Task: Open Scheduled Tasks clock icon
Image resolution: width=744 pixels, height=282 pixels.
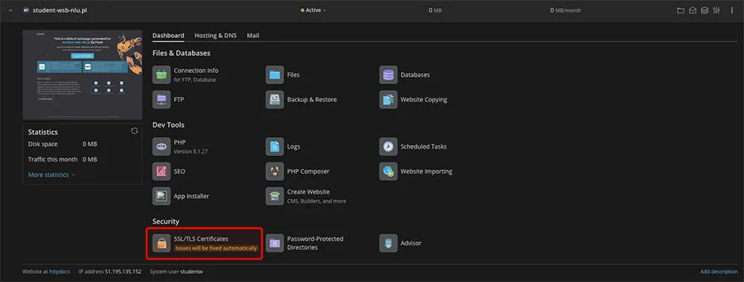Action: (x=388, y=147)
